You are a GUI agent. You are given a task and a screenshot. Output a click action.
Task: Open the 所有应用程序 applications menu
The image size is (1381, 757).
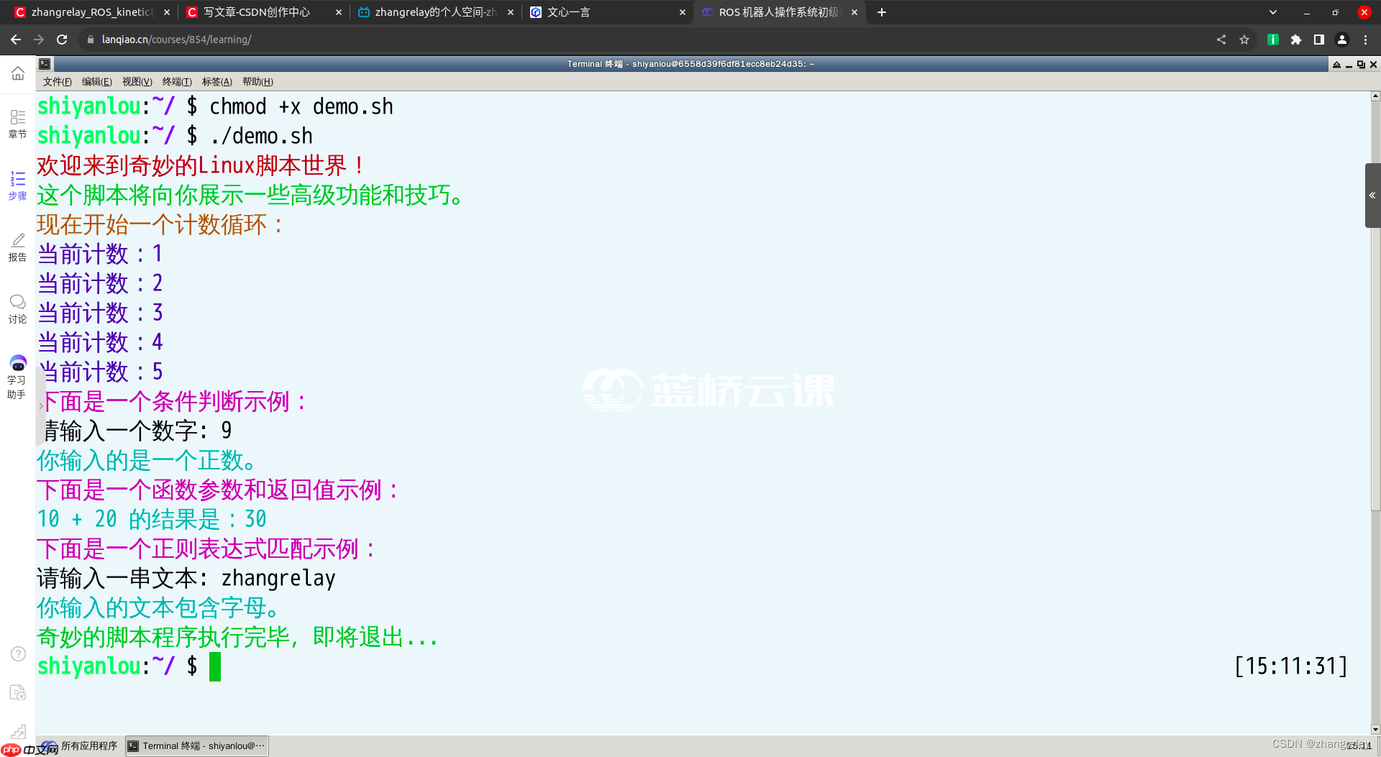click(x=80, y=745)
